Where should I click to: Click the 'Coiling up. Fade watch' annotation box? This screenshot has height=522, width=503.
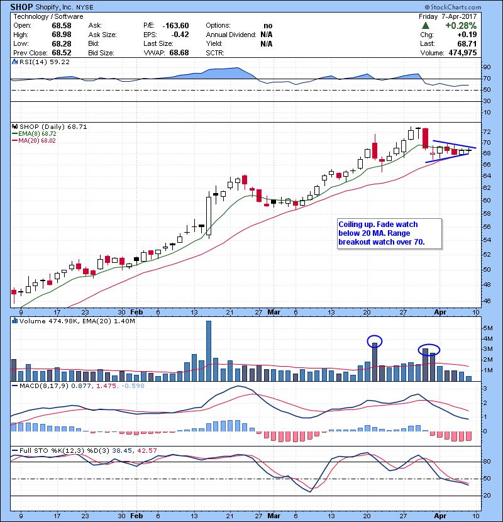tap(389, 233)
